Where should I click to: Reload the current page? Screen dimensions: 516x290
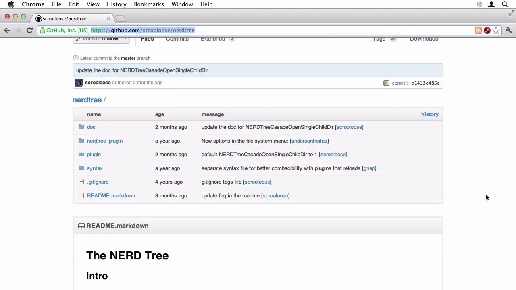(x=29, y=30)
